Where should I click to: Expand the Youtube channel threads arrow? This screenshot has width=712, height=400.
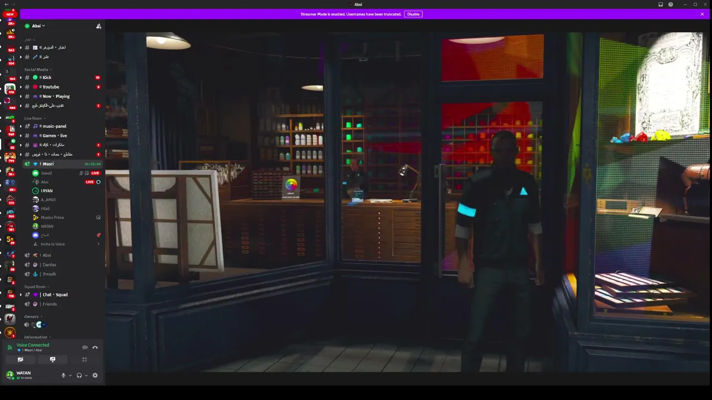(x=21, y=87)
